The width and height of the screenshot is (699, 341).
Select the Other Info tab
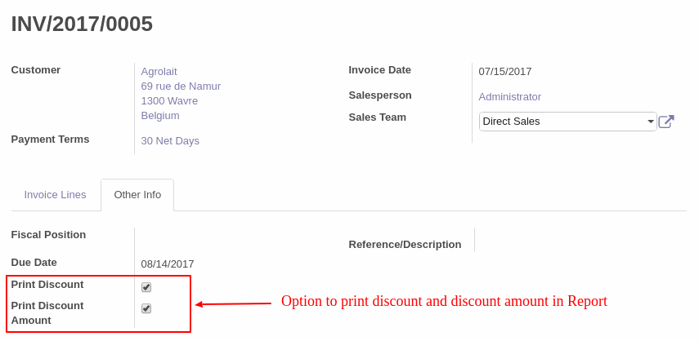click(137, 195)
